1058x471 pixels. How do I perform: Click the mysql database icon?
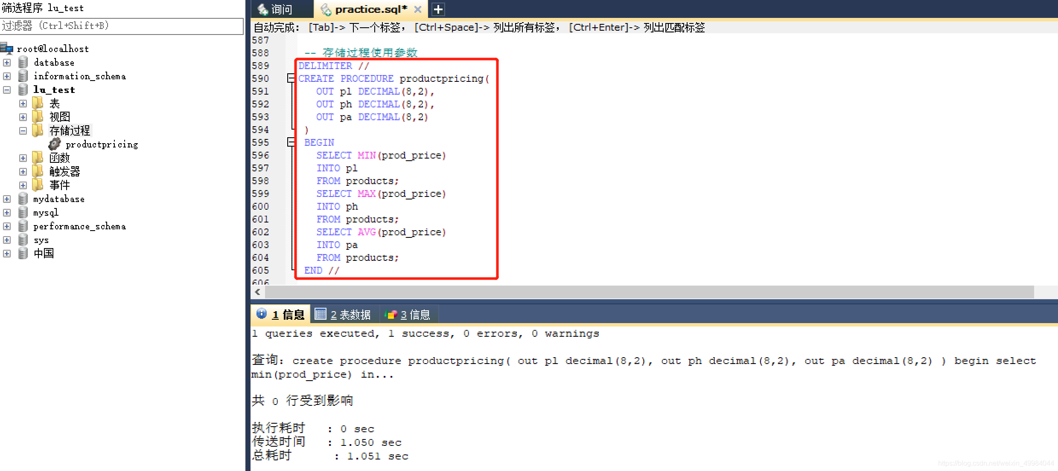[x=23, y=212]
